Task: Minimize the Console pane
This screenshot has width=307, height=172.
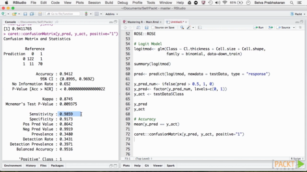Action: pyautogui.click(x=111, y=22)
